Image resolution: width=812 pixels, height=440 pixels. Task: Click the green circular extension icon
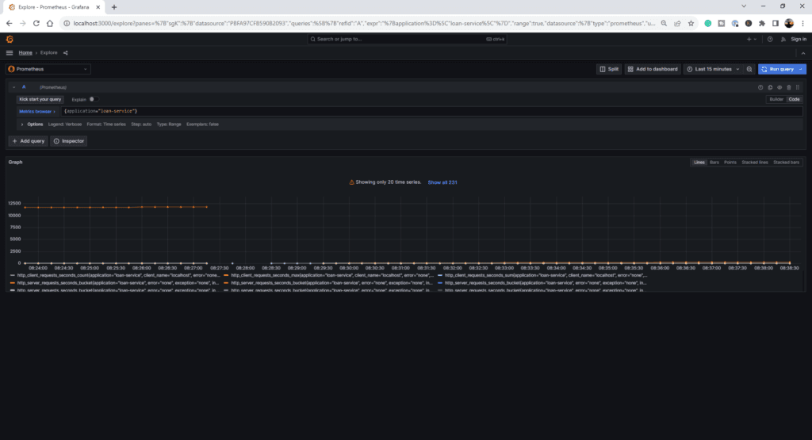click(708, 23)
